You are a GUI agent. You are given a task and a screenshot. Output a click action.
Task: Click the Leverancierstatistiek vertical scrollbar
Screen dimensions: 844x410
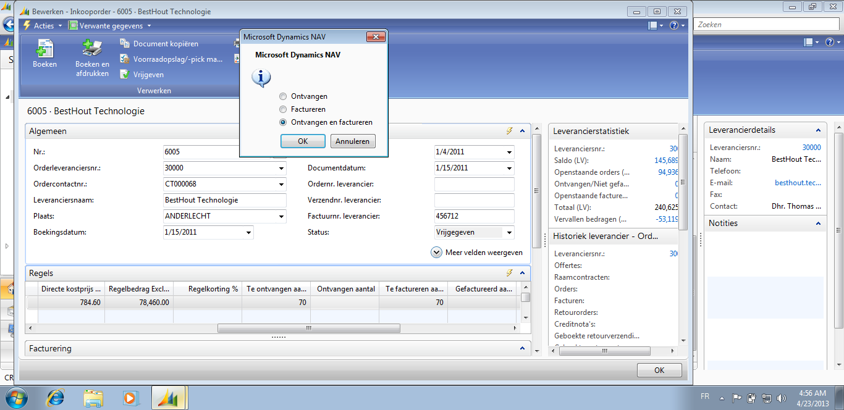click(x=683, y=182)
